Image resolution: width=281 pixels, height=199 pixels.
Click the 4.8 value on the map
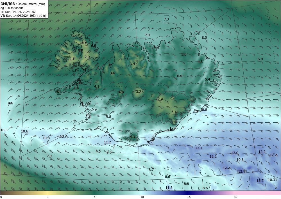coord(200,61)
